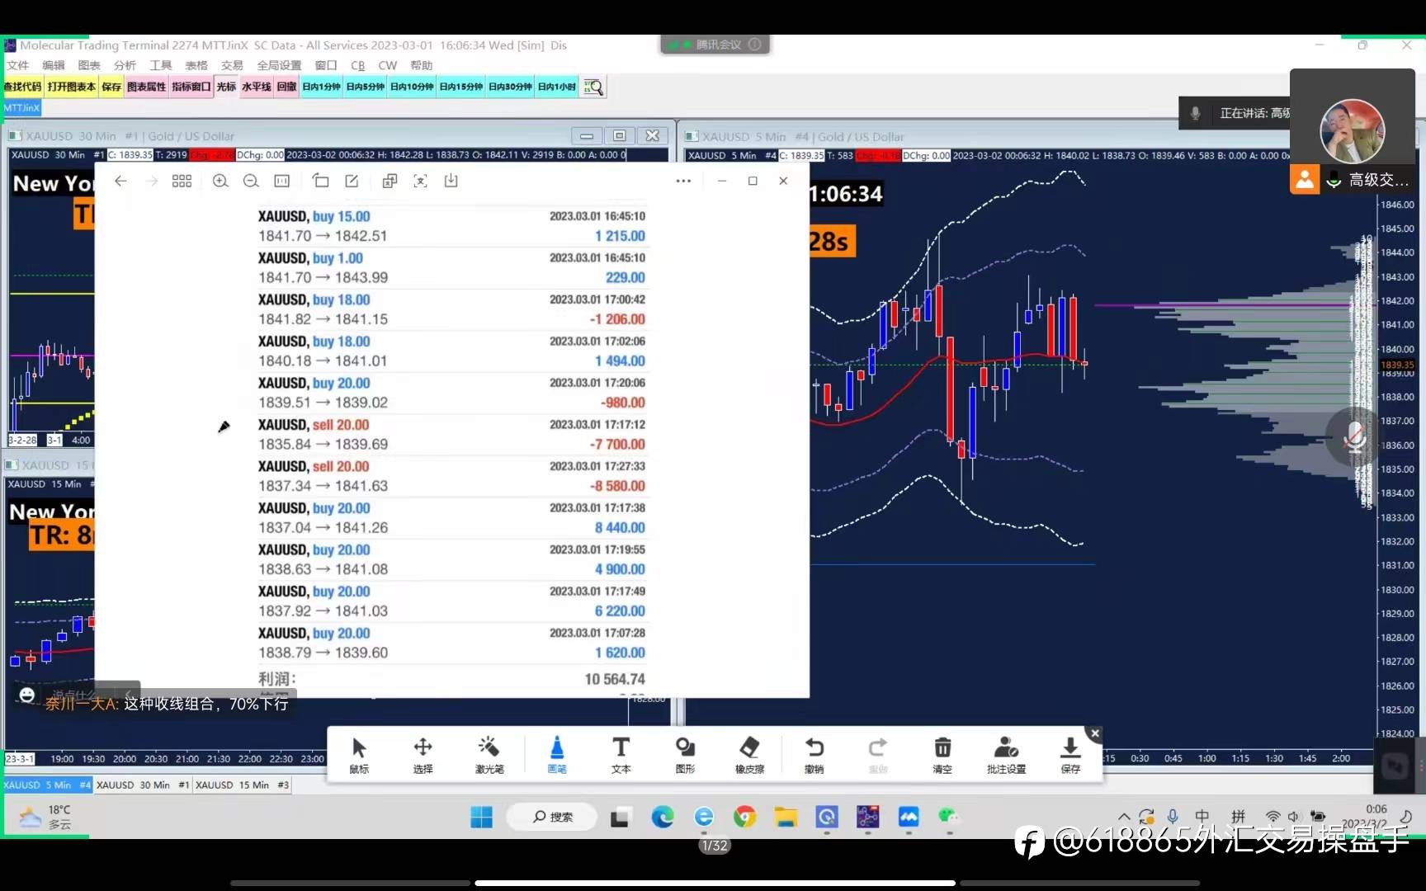
Task: Show the image at actual size
Action: 282,181
